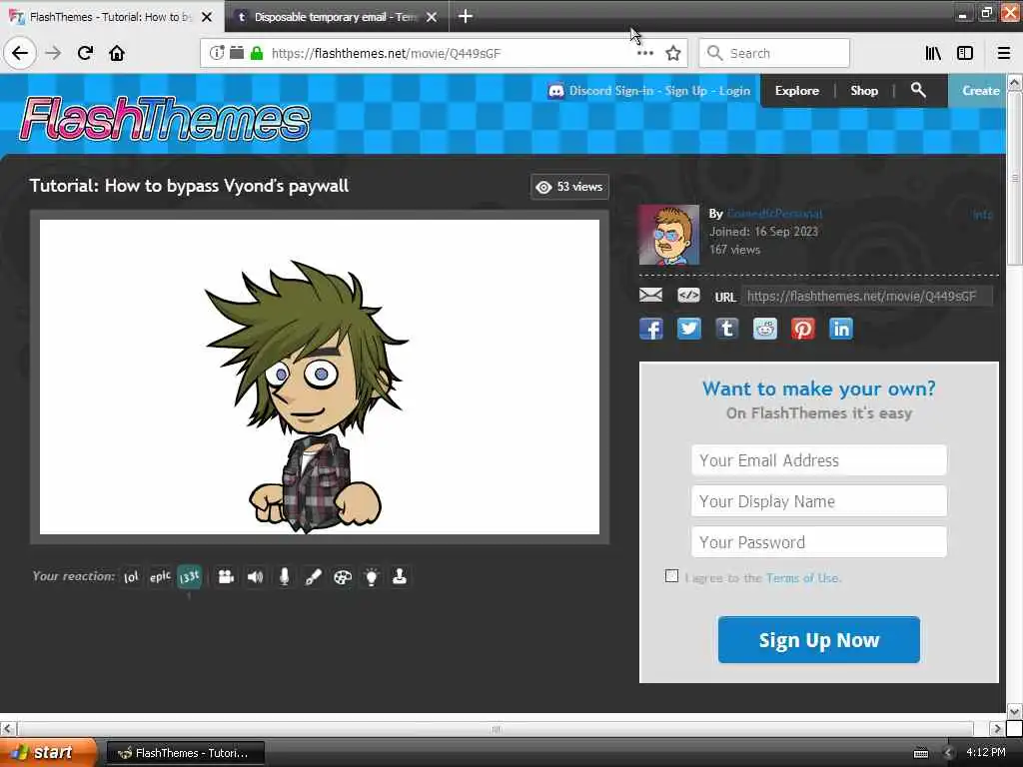Close the Disposable temporary email tab

(x=432, y=17)
